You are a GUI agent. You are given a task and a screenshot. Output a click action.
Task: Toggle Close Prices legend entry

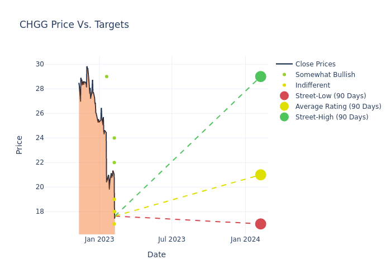(315, 64)
